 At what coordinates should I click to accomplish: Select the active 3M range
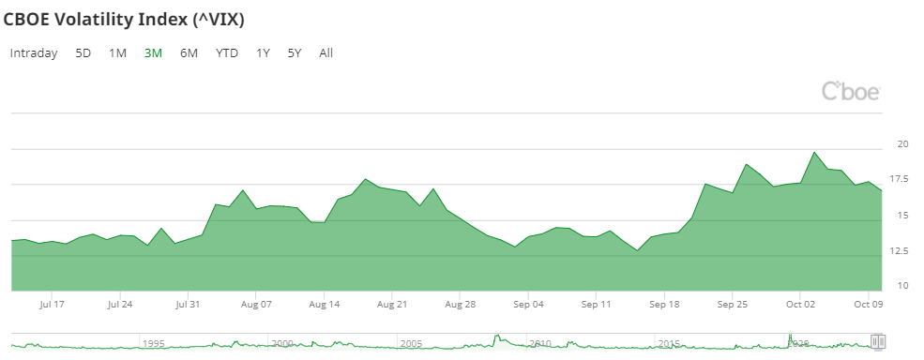[x=153, y=53]
